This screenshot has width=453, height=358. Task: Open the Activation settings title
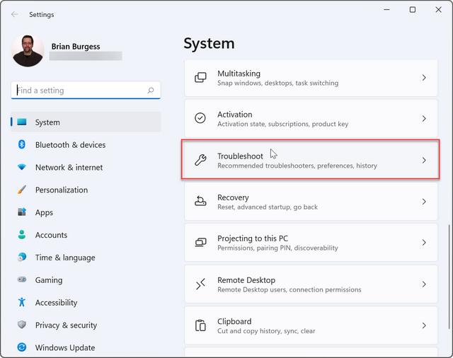(x=235, y=115)
